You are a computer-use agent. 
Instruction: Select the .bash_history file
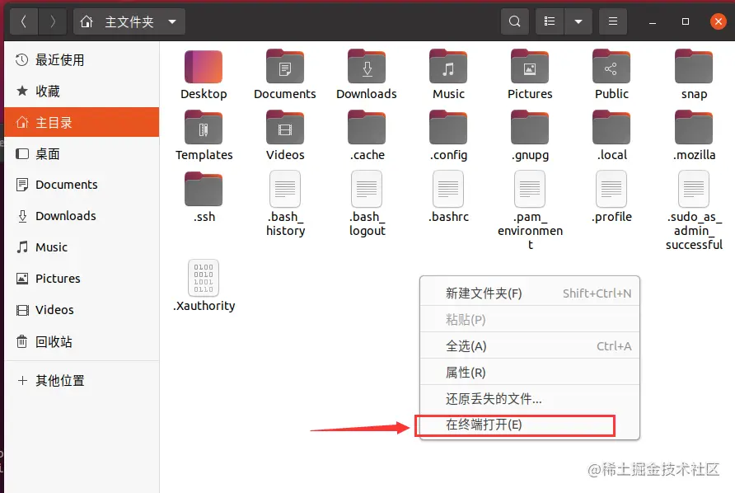[x=285, y=204]
